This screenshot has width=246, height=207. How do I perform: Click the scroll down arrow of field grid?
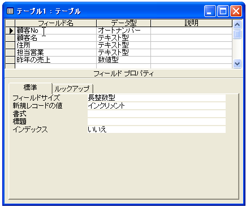tap(237, 64)
